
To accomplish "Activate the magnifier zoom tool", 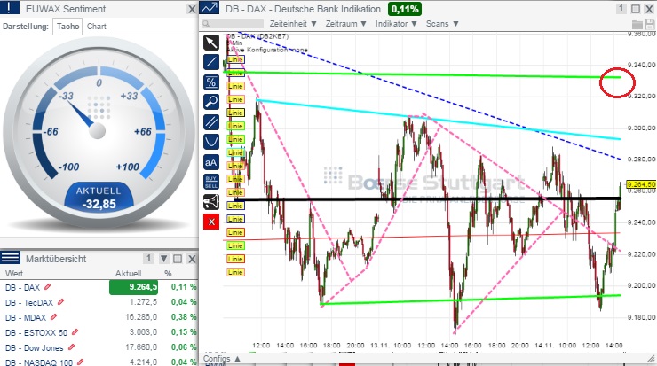I will [211, 102].
